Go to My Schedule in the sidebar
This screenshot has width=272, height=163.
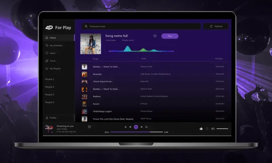56,46
